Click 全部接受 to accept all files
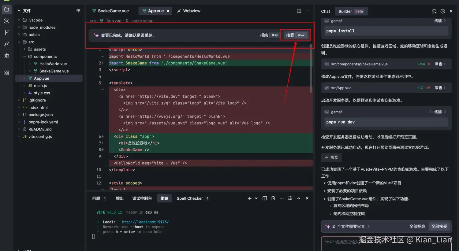 (x=439, y=227)
